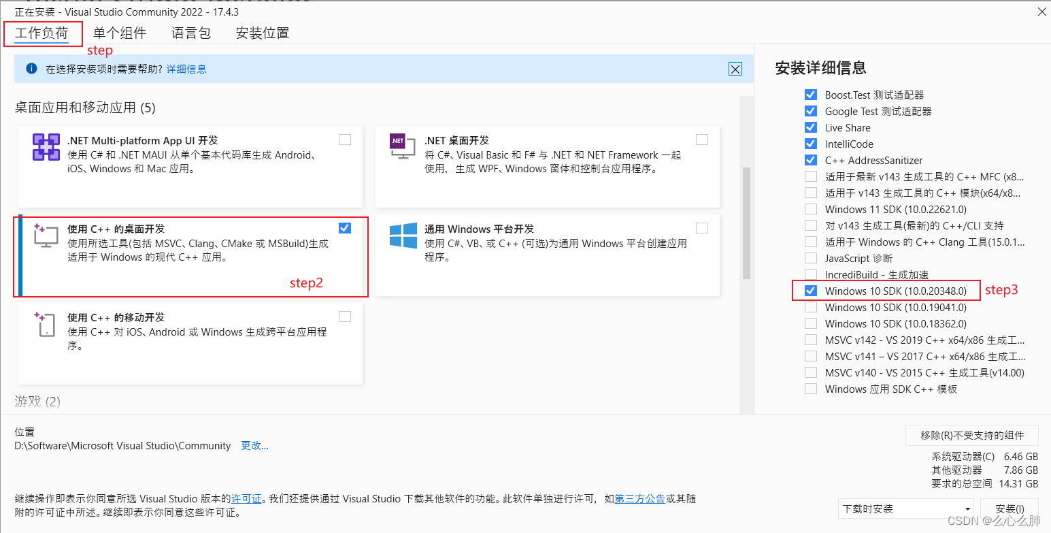The height and width of the screenshot is (533, 1051).
Task: Click the 使用 C++ 的桌面开发 monitor icon
Action: [x=46, y=235]
